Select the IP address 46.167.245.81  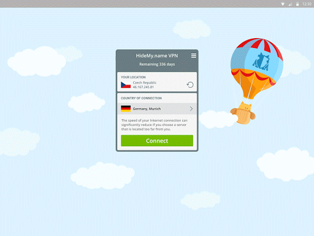tap(144, 87)
